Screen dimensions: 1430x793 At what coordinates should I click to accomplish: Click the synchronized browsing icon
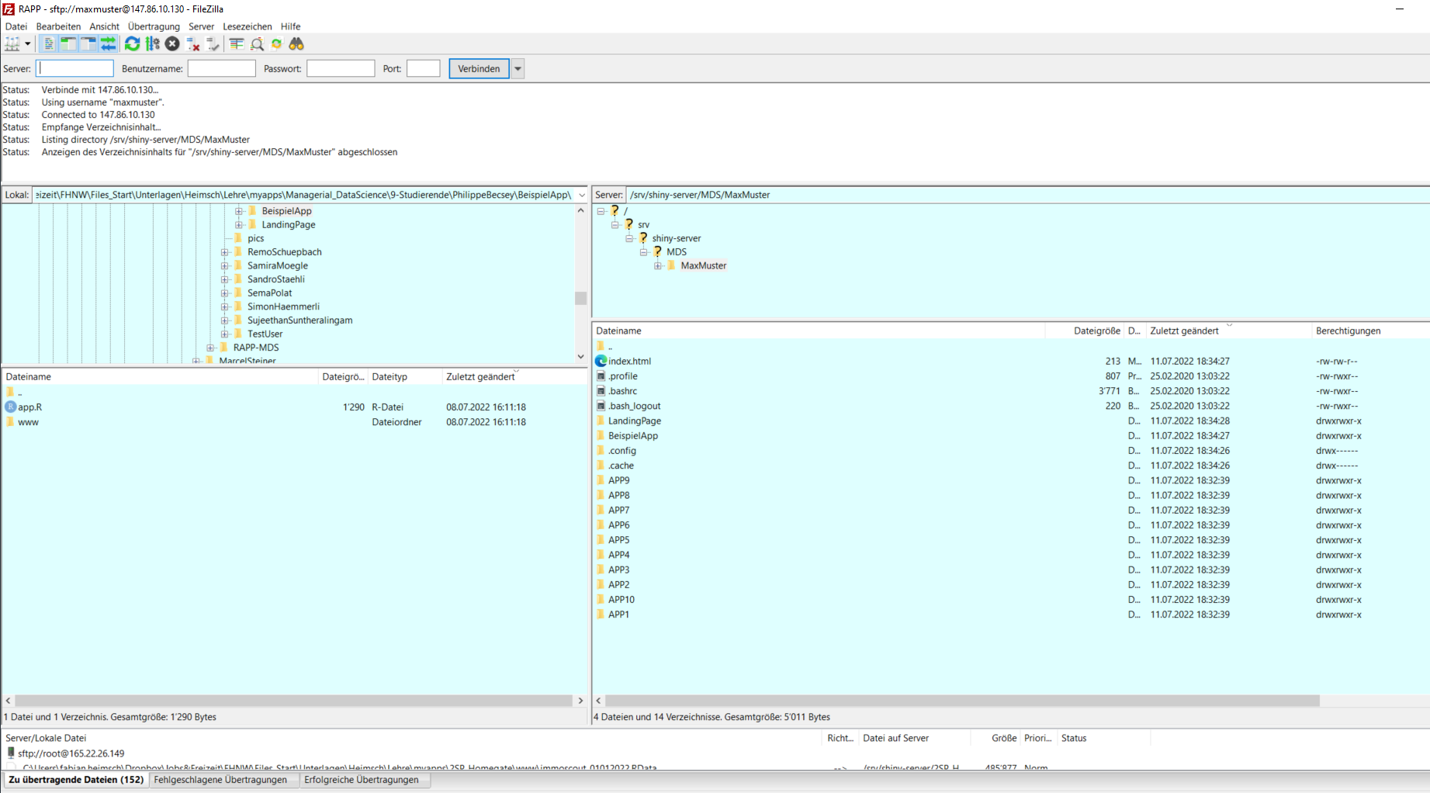[x=276, y=44]
